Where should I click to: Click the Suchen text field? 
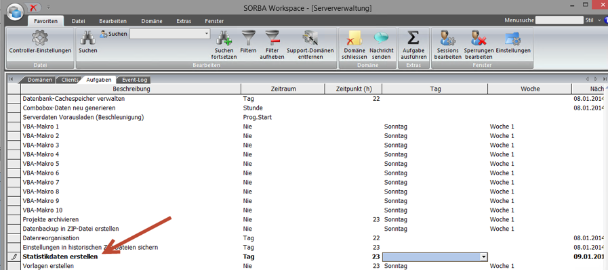tap(167, 34)
